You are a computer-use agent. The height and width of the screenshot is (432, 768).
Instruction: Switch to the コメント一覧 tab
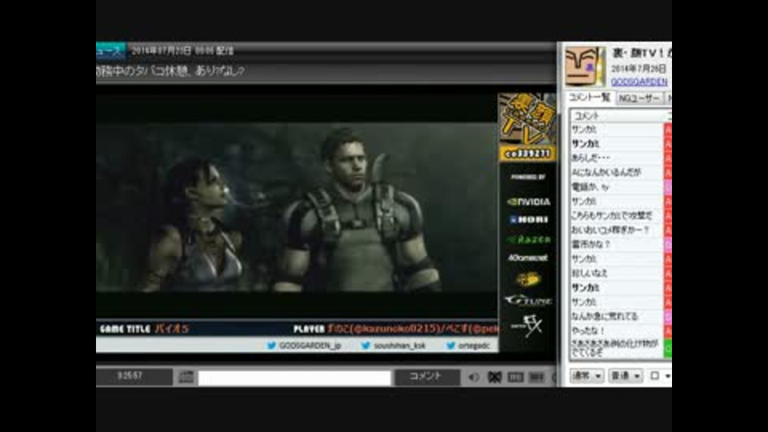point(590,98)
